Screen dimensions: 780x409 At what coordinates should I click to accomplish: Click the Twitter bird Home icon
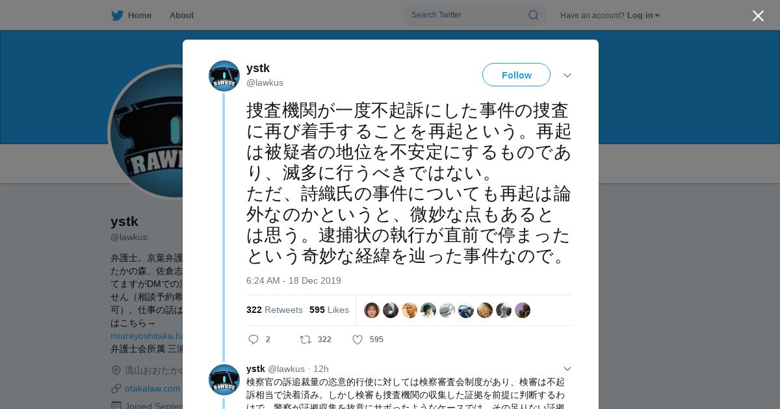tap(117, 16)
